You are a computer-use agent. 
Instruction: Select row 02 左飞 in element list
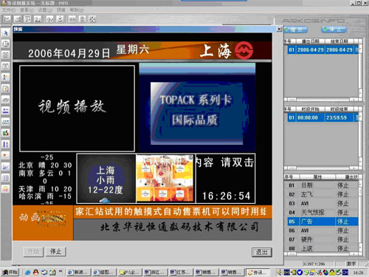[323, 194]
